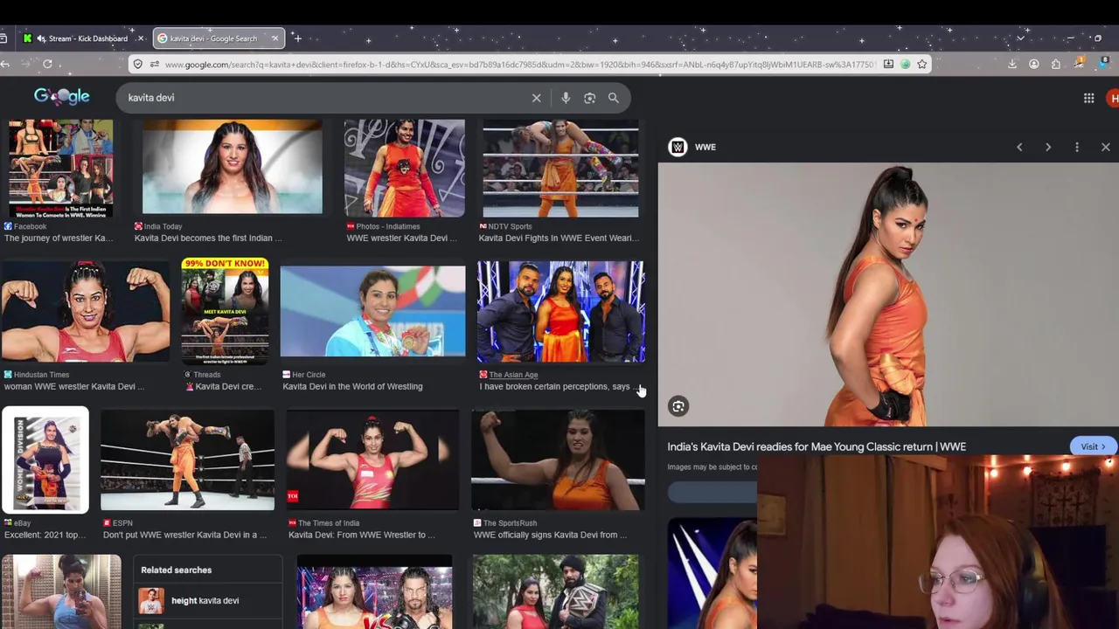
Task: Open SportsRush WWE officially signs caption
Action: click(551, 535)
